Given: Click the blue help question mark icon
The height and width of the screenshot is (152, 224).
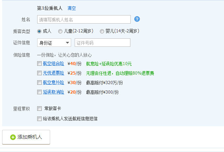Looking at the screenshot, I should click(137, 19).
